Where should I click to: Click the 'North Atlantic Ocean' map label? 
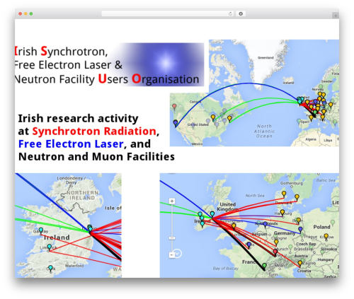(x=264, y=131)
